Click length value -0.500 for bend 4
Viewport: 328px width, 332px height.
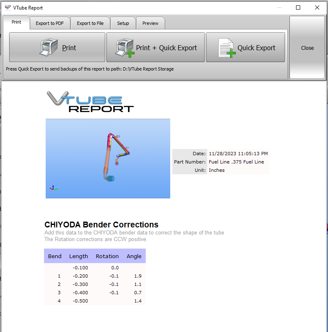tap(80, 300)
